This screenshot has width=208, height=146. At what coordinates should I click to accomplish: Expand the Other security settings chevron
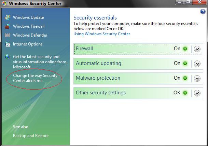pyautogui.click(x=197, y=93)
